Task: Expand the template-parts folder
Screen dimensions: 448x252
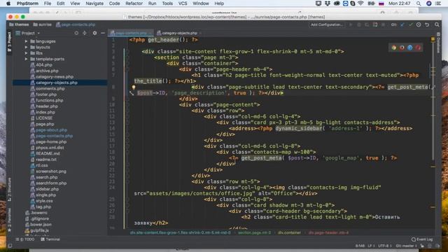Action: [x=26, y=59]
